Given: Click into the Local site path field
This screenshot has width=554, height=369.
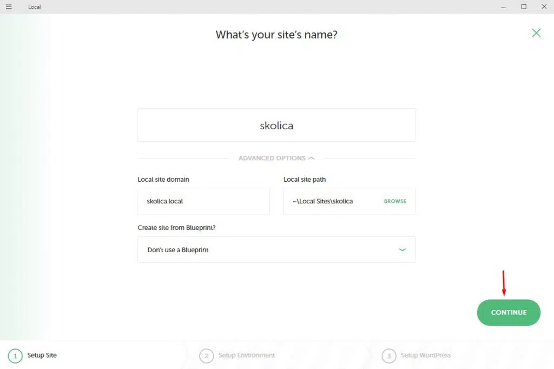Looking at the screenshot, I should tap(330, 201).
